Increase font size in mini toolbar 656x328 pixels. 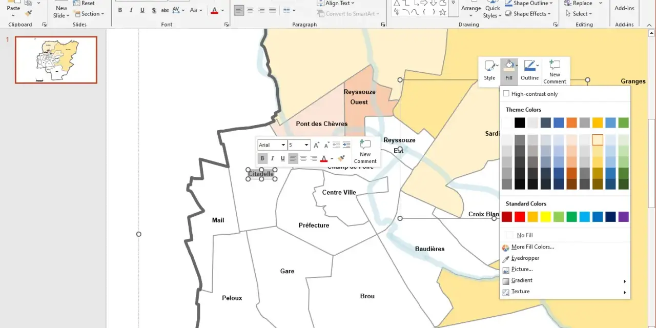pyautogui.click(x=316, y=145)
